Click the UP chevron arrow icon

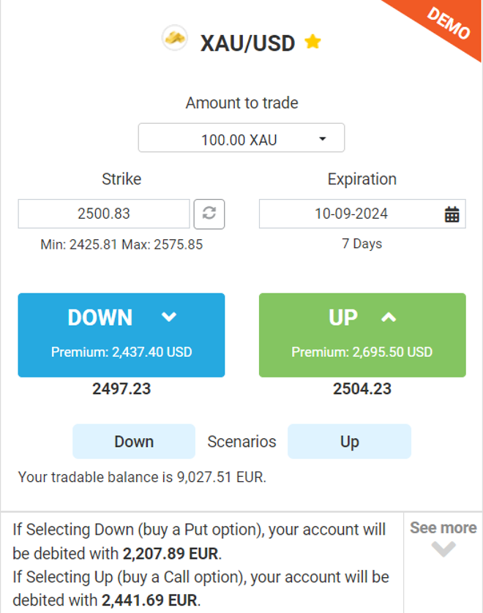pos(389,317)
